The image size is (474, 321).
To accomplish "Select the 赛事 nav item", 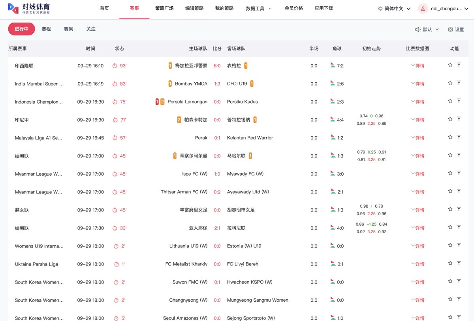I will pos(134,8).
